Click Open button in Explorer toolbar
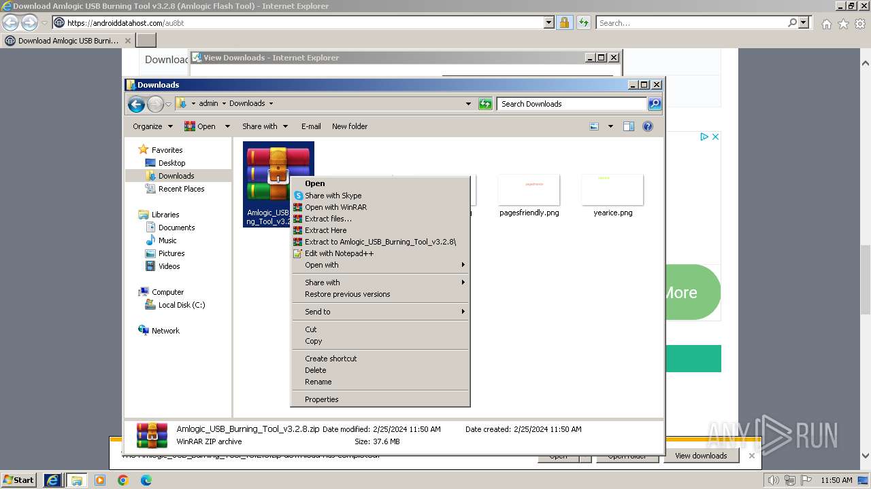Viewport: 871px width, 489px height. click(199, 126)
